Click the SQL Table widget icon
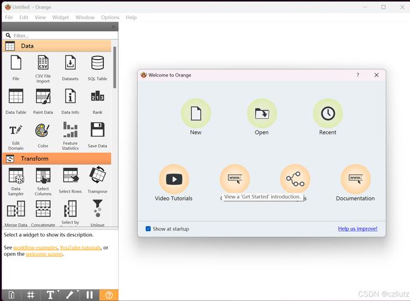Screen dimensions: 410x301 [97, 63]
